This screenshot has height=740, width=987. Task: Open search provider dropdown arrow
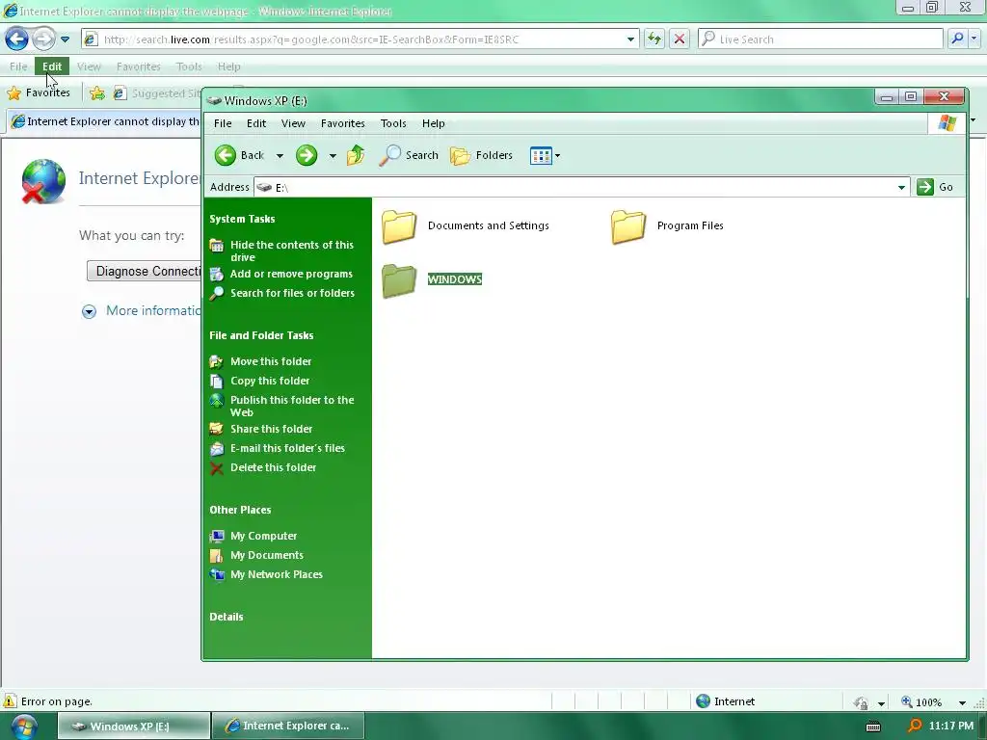point(974,39)
